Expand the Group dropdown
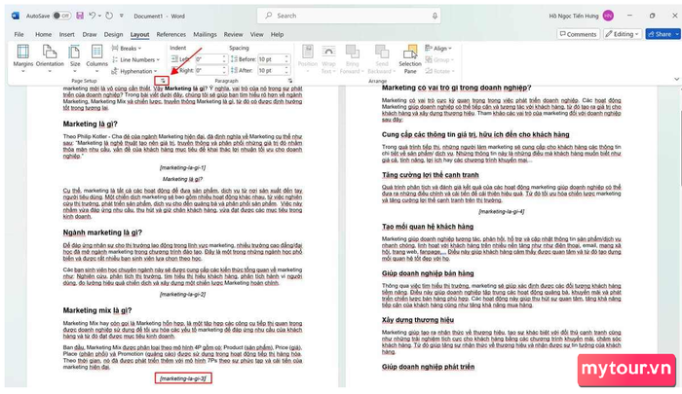The height and width of the screenshot is (394, 682). click(439, 59)
